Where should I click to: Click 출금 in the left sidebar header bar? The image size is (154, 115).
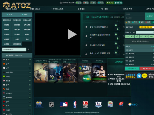[24, 15]
